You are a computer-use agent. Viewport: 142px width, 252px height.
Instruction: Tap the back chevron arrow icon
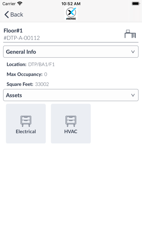[7, 14]
